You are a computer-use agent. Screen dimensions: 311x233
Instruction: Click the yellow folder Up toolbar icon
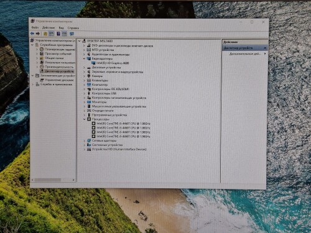click(x=45, y=34)
